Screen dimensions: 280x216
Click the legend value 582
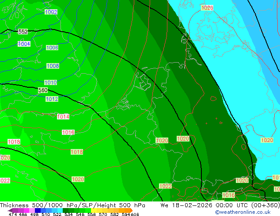[x=114, y=214]
